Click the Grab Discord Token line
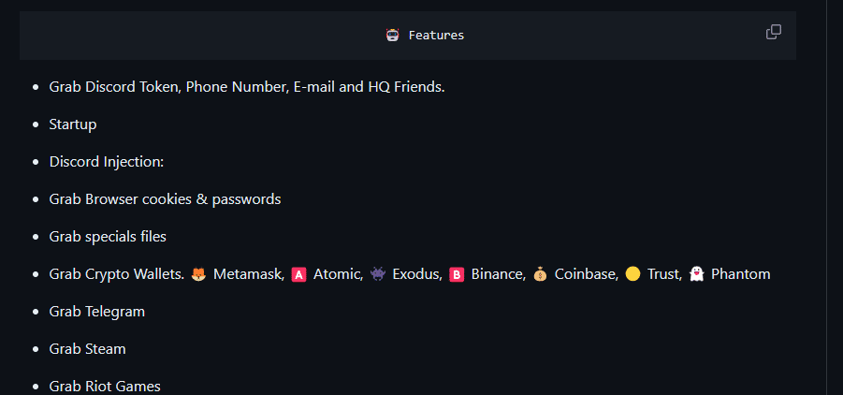Viewport: 843px width, 395px height. 247,87
